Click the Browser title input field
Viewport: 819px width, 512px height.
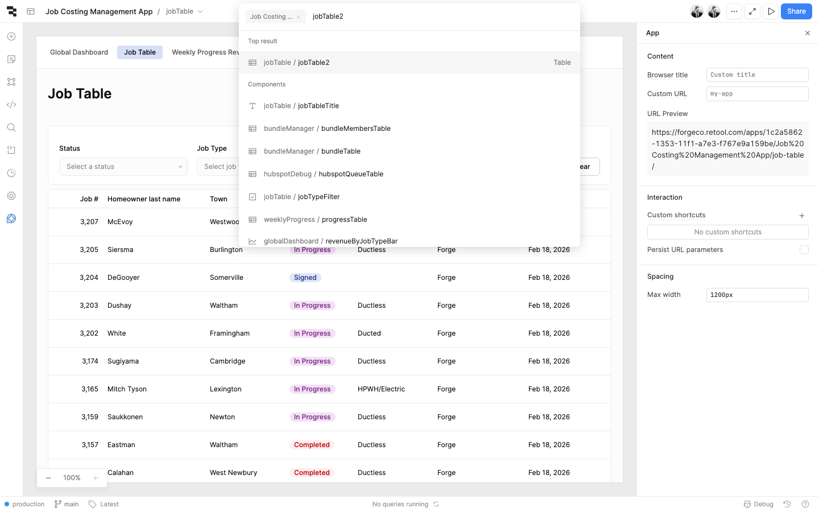pos(756,75)
